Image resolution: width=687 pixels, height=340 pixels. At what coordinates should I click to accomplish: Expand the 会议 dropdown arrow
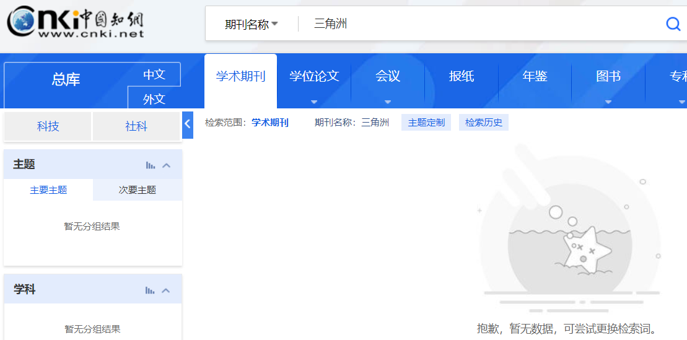point(388,102)
